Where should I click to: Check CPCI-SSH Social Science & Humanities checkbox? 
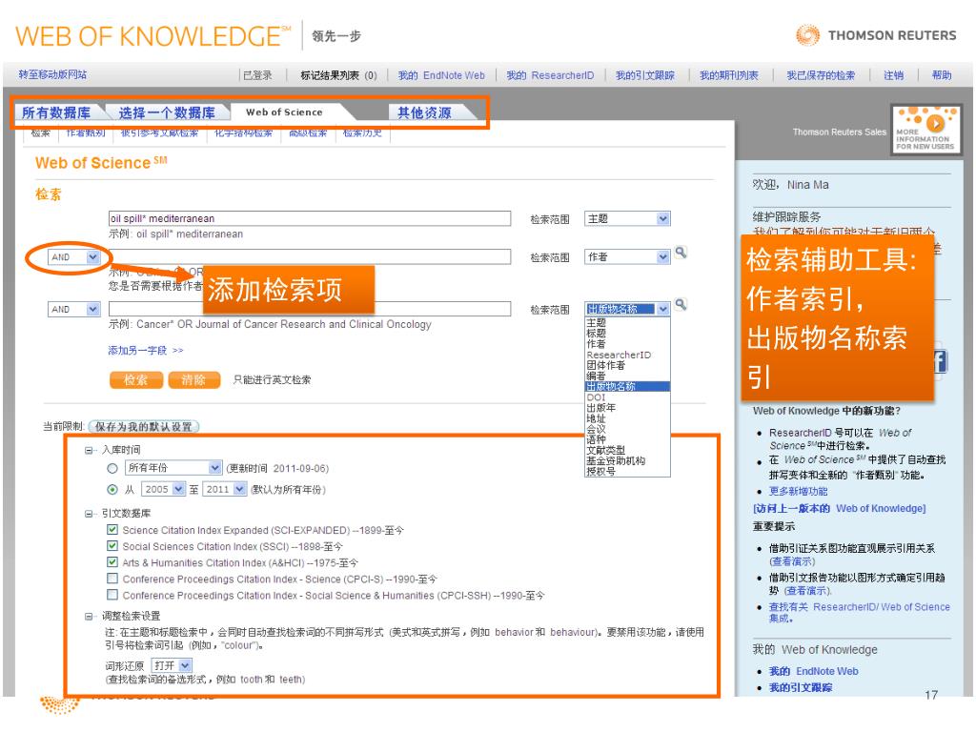pos(112,595)
